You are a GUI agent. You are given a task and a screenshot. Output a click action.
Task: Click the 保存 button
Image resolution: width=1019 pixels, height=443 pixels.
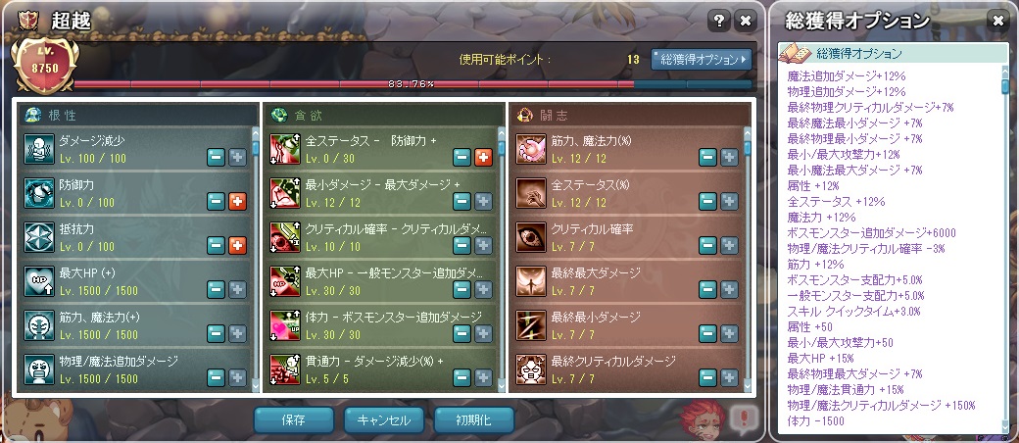294,419
